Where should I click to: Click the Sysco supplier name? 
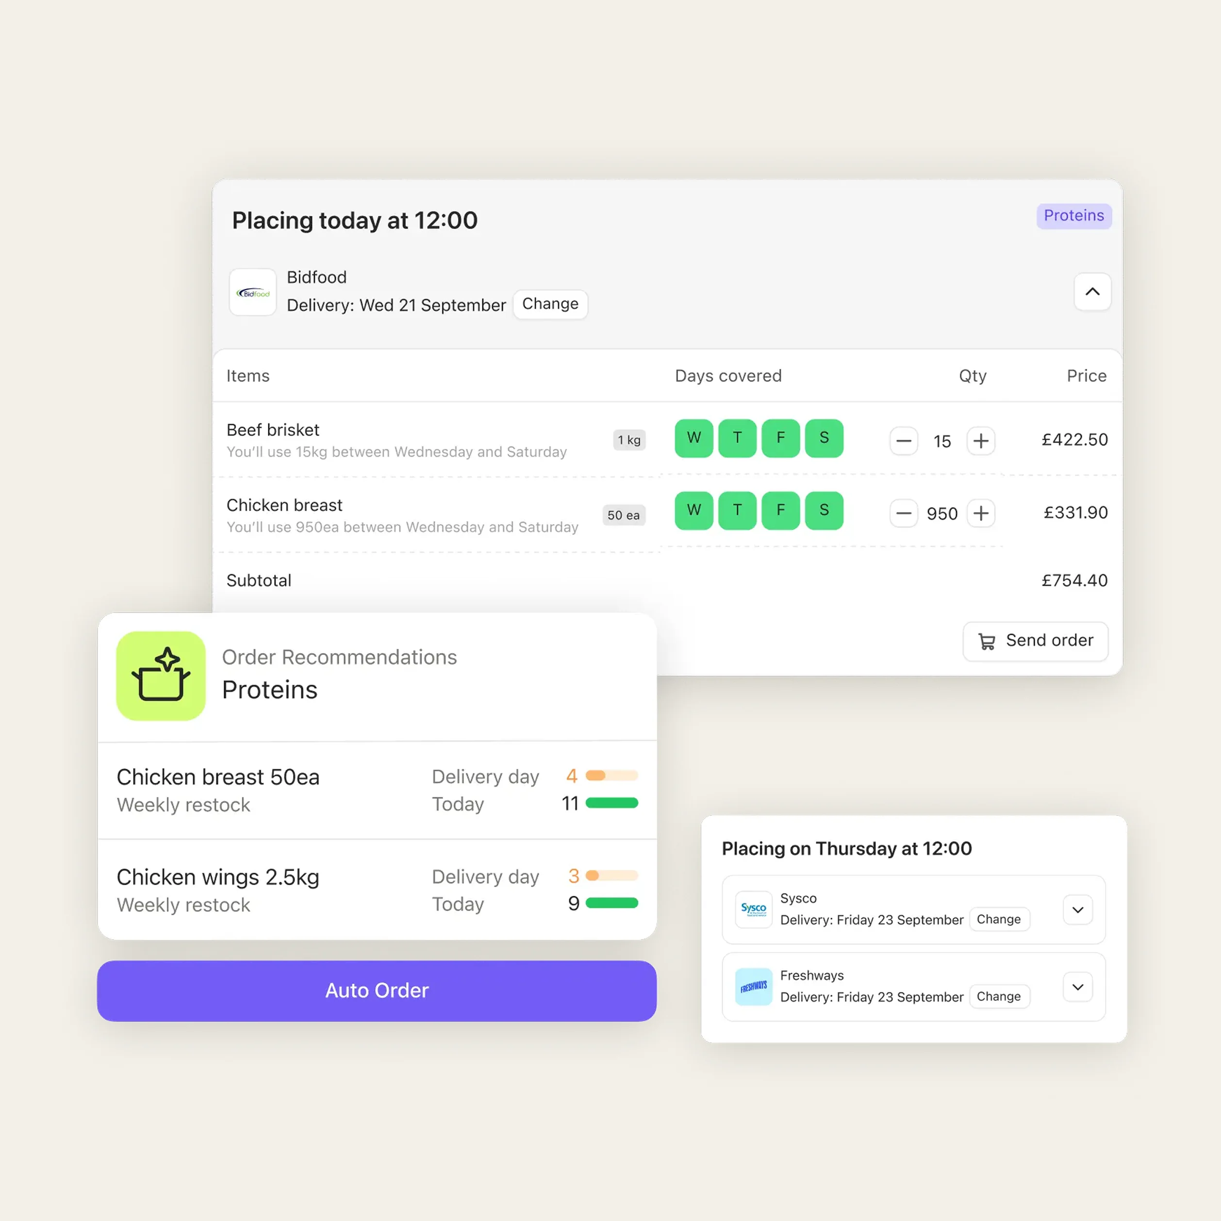pyautogui.click(x=798, y=898)
